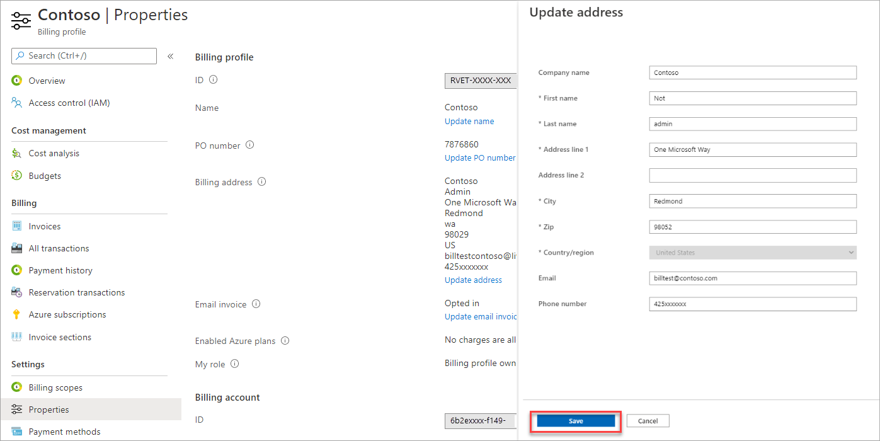Go to Payment history menu item
Screen dimensions: 880x441
click(60, 270)
